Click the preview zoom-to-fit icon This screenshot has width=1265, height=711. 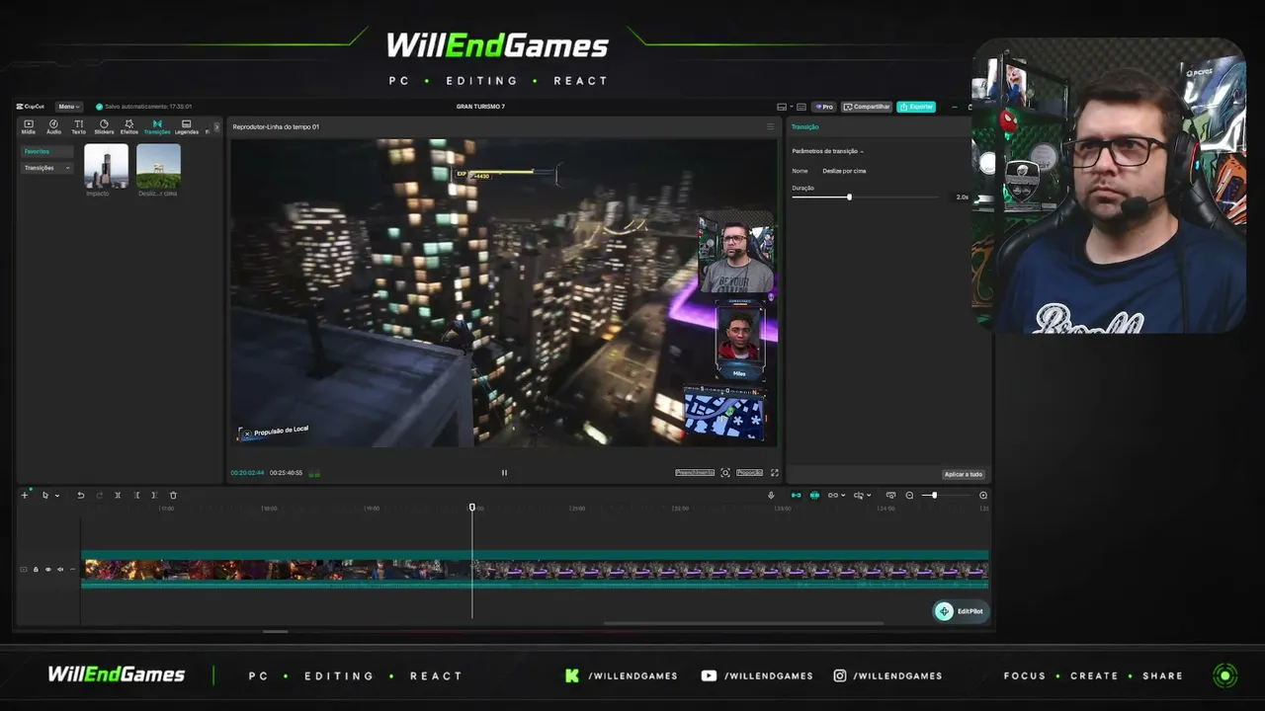[725, 473]
